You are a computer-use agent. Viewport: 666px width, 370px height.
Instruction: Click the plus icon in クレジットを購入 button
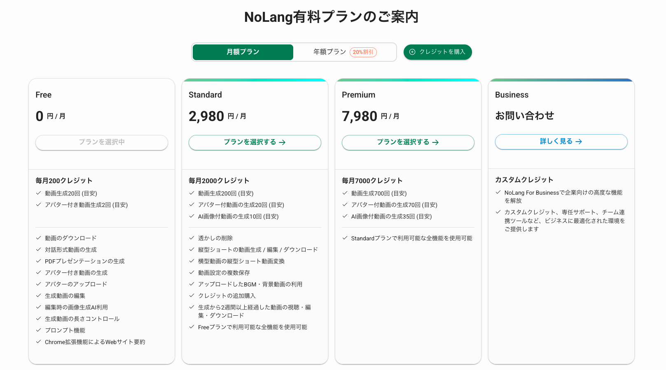click(x=412, y=52)
